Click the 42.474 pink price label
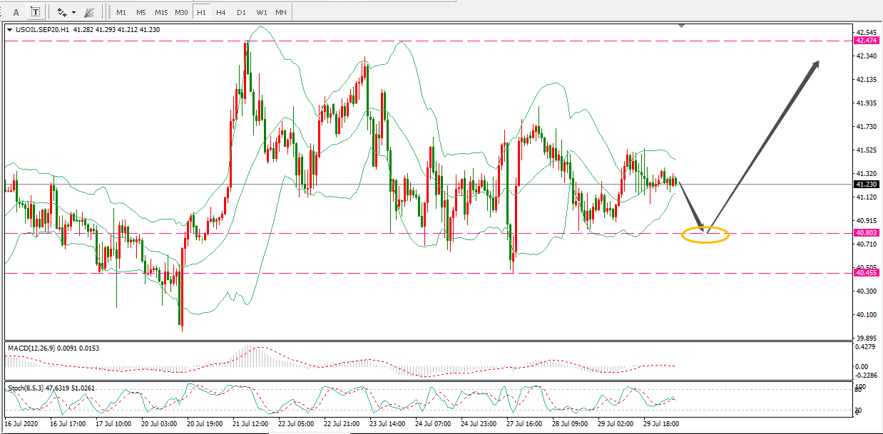The height and width of the screenshot is (434, 883). click(x=865, y=41)
